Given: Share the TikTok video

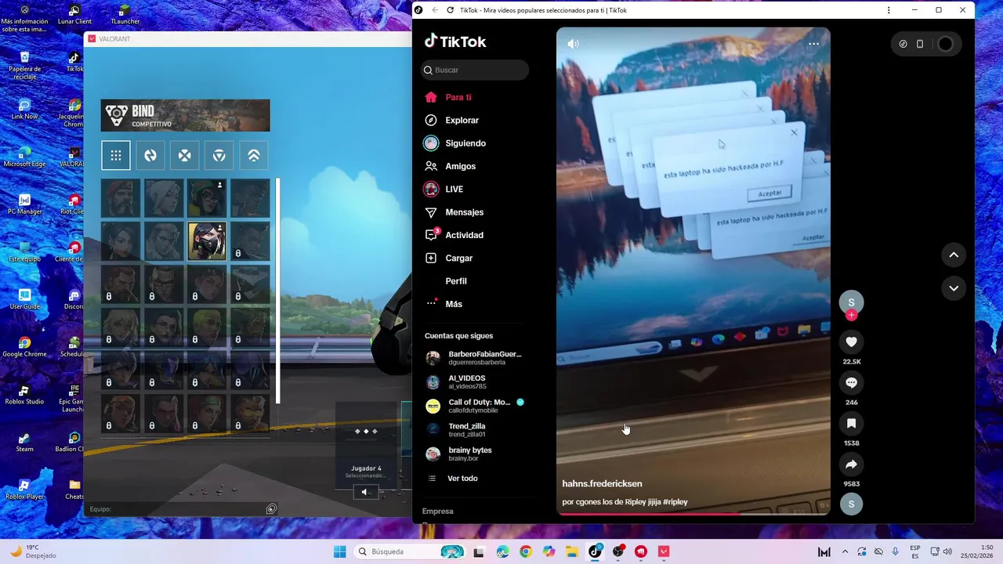Looking at the screenshot, I should [x=851, y=464].
